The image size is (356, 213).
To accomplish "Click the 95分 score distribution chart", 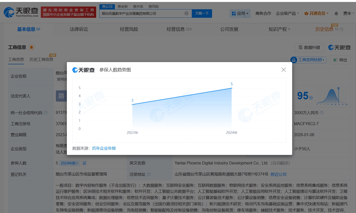I will (x=332, y=96).
